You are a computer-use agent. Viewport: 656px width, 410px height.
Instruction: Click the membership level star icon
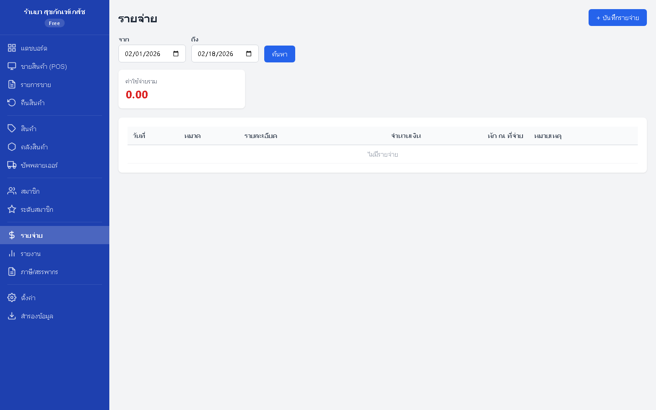pos(12,209)
